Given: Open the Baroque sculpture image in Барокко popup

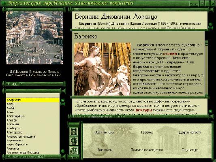Looking at the screenshot, I should (103, 69).
